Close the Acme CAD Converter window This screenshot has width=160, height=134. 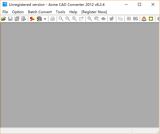pyautogui.click(x=153, y=4)
